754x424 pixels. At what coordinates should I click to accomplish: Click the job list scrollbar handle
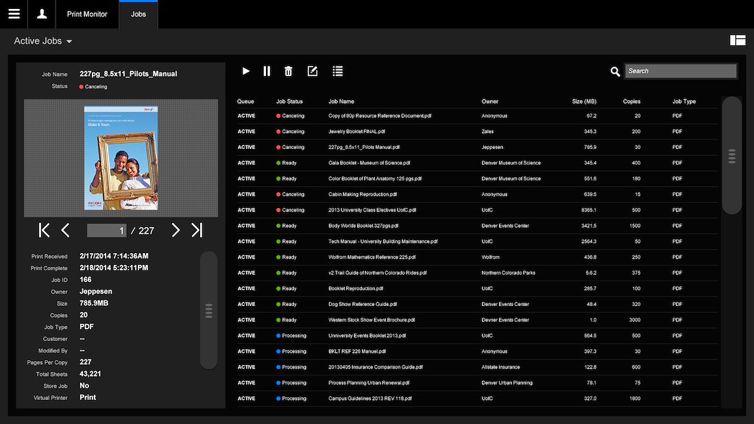click(732, 156)
